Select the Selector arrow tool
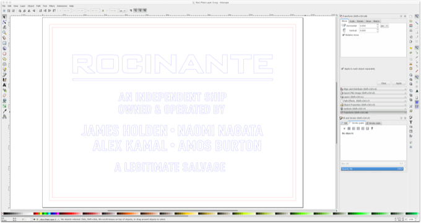Viewport: 421px width, 223px height. point(4,17)
